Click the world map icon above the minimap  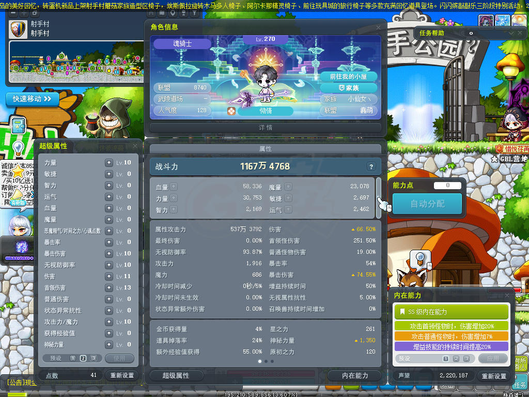coord(162,13)
